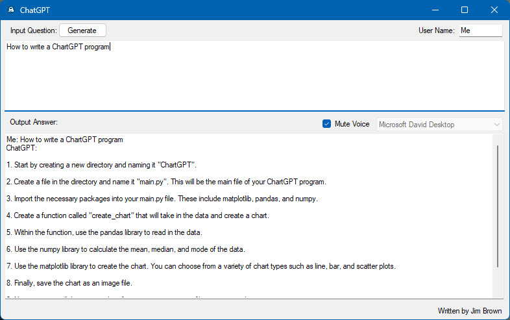Edit the User Name field
The image size is (510, 320).
(480, 31)
